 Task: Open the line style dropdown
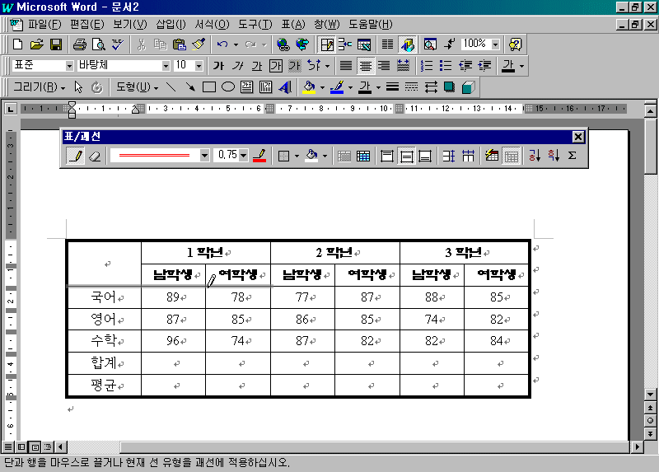tap(204, 156)
